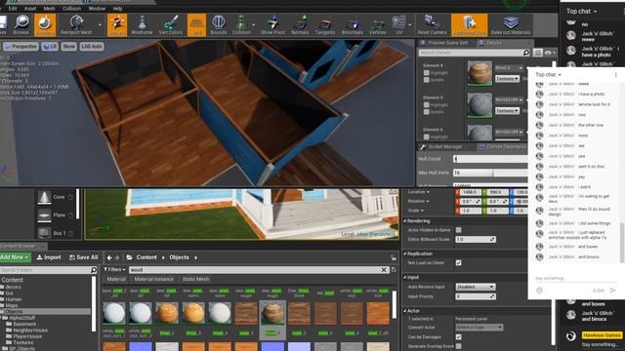Image resolution: width=625 pixels, height=351 pixels.
Task: Open Element 5 Textures dropdown
Action: 507,110
